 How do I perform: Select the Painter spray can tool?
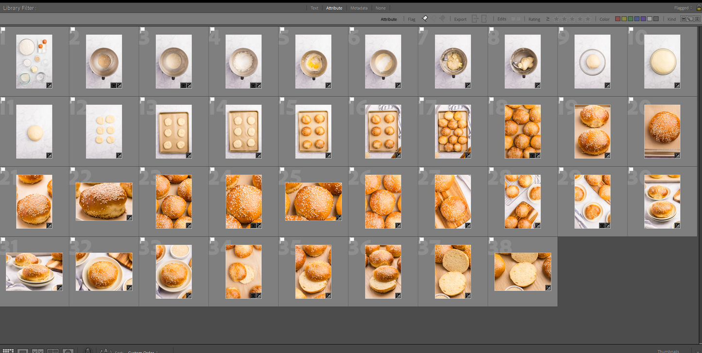[x=88, y=350]
